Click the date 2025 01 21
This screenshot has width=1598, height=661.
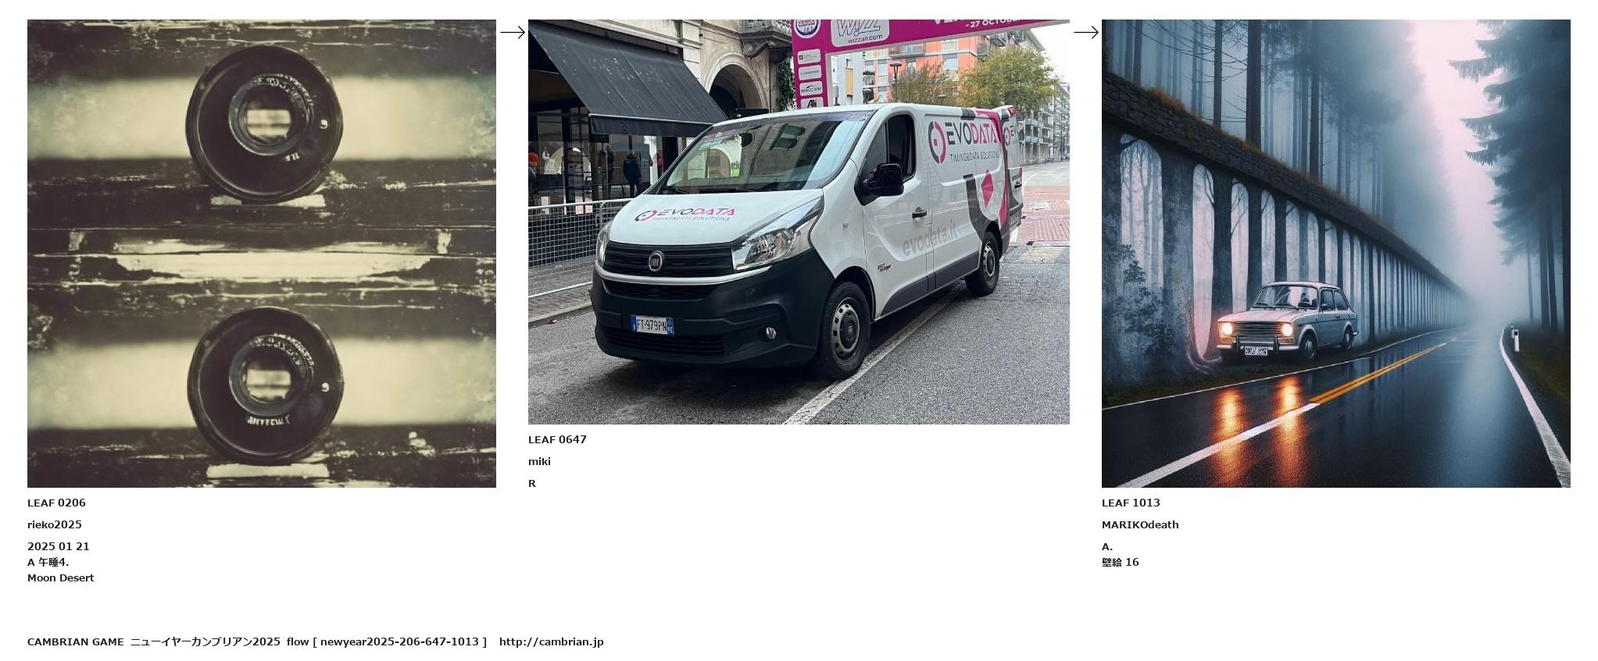[x=59, y=547]
